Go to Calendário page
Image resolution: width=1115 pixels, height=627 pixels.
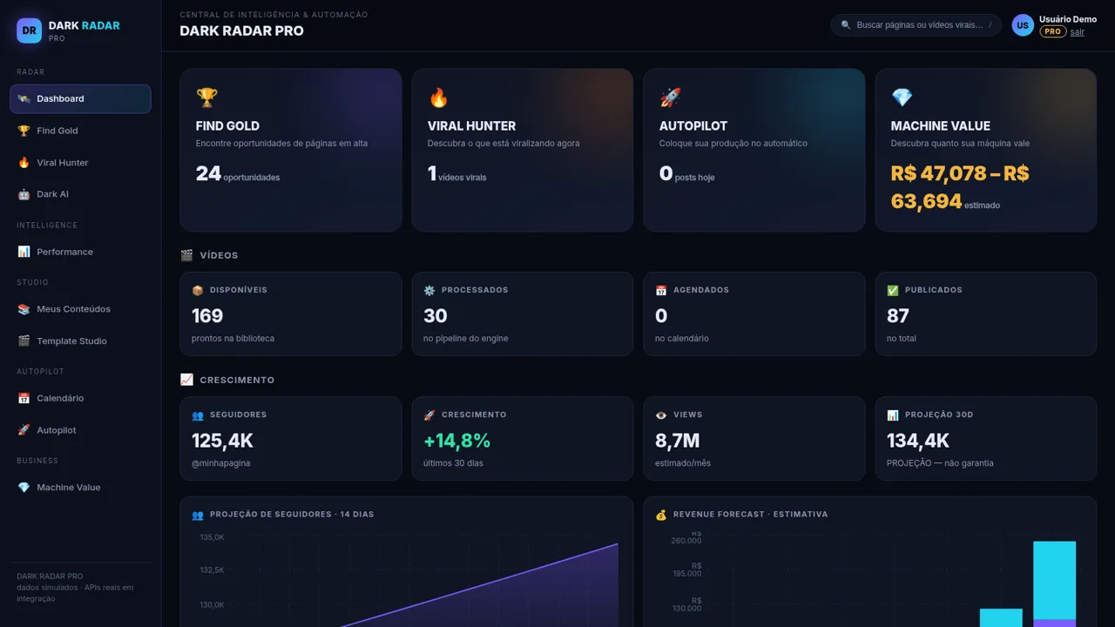click(x=80, y=398)
